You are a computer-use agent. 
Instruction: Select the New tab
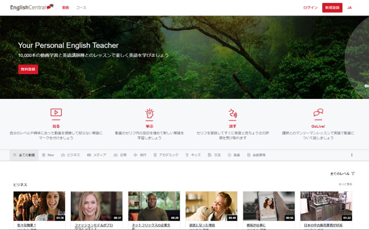pyautogui.click(x=48, y=155)
